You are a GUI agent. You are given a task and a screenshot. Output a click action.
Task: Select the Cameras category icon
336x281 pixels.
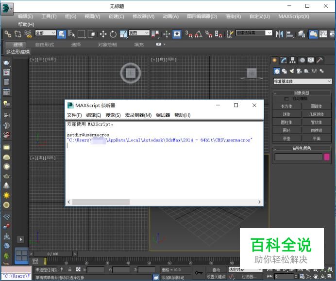299,71
